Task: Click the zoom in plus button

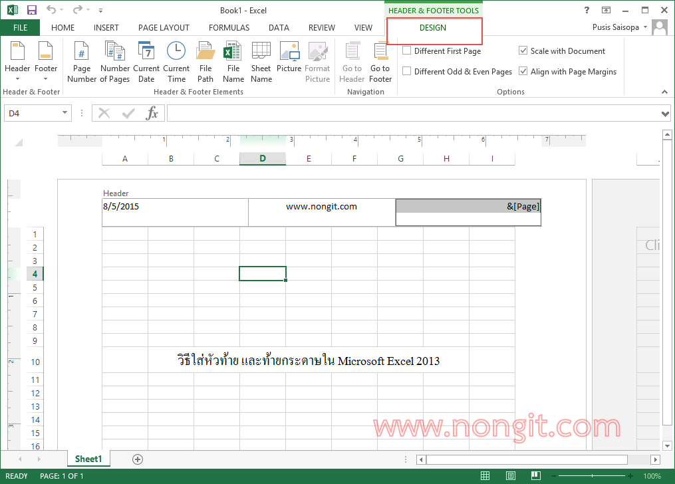Action: (x=630, y=476)
